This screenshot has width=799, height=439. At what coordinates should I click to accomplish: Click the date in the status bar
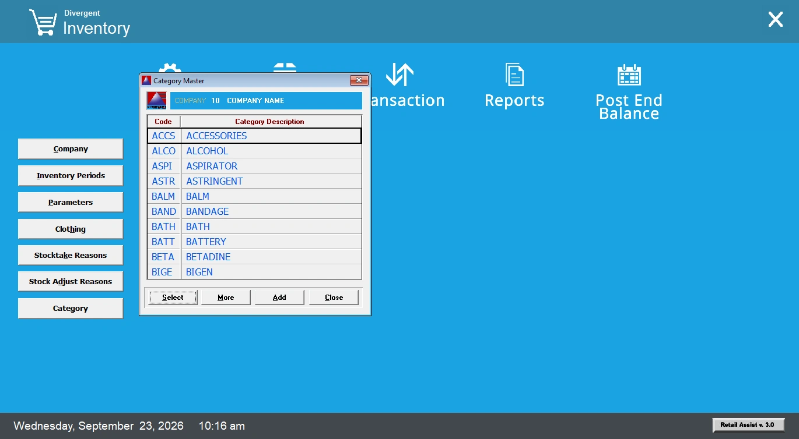[x=99, y=426]
